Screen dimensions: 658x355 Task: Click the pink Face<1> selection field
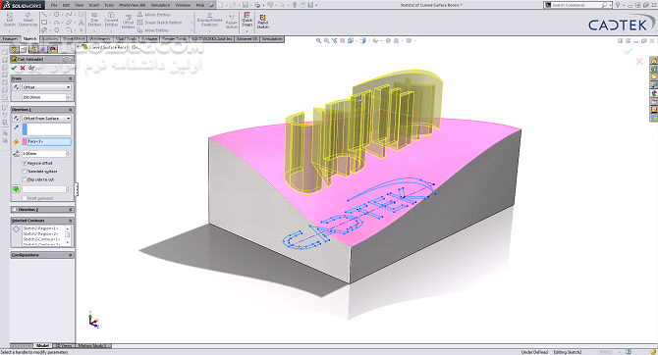point(46,141)
